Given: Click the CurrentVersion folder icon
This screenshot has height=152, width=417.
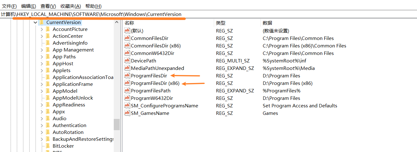Looking at the screenshot, I should [x=41, y=22].
